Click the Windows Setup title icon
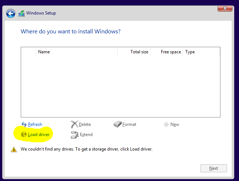Screen dimensions: 239x181 click(x=22, y=13)
